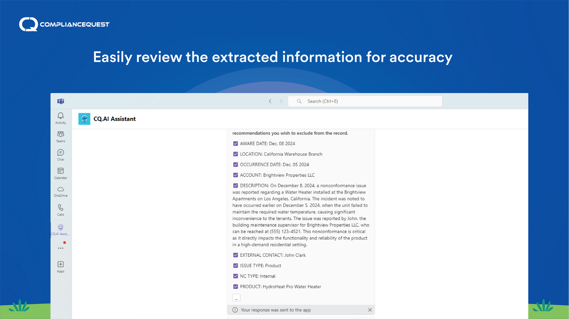The height and width of the screenshot is (319, 569).
Task: Click NC TYPE: Internal text
Action: [x=258, y=276]
